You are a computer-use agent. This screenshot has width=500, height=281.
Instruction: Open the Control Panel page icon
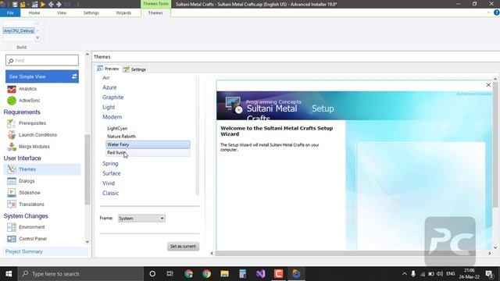click(x=12, y=239)
